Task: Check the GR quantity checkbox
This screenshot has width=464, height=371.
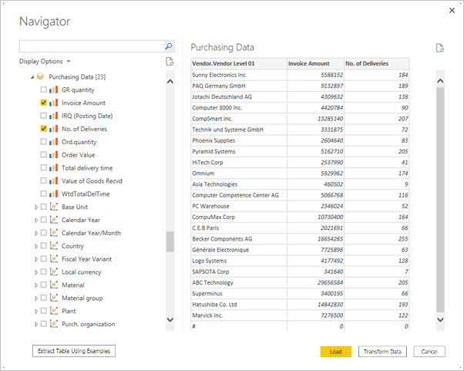Action: (x=43, y=89)
